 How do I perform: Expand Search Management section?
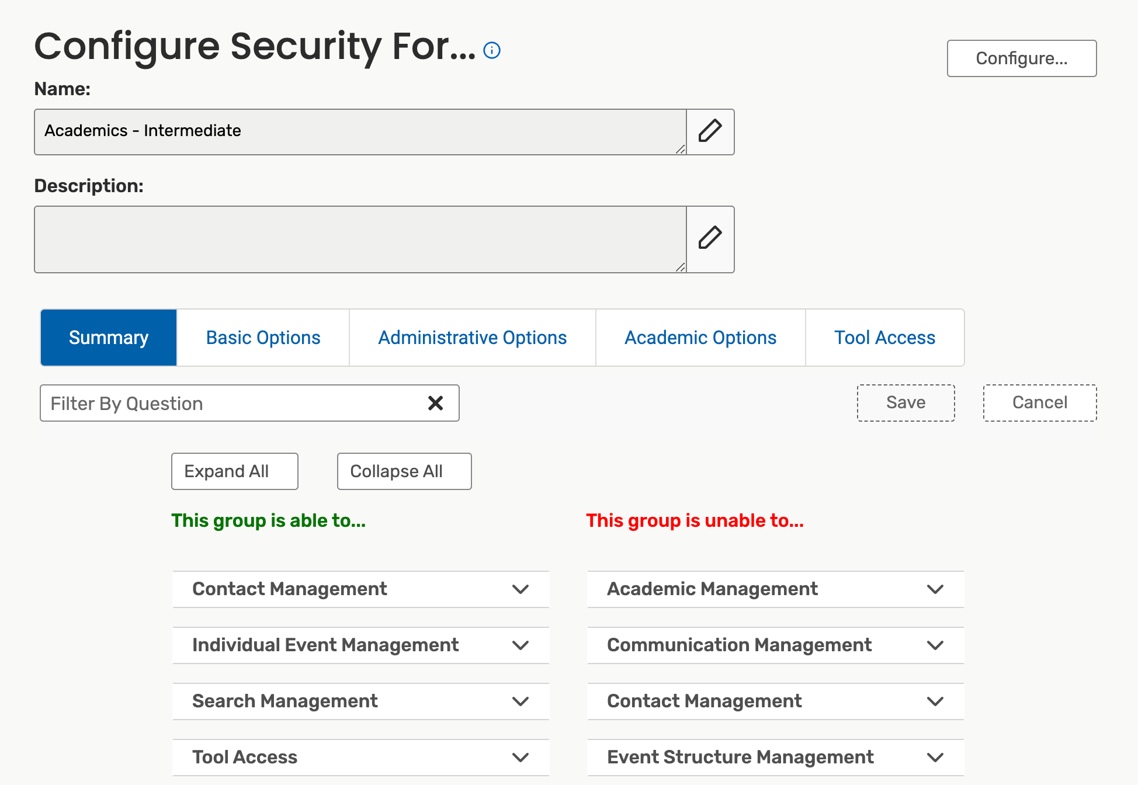pos(360,701)
